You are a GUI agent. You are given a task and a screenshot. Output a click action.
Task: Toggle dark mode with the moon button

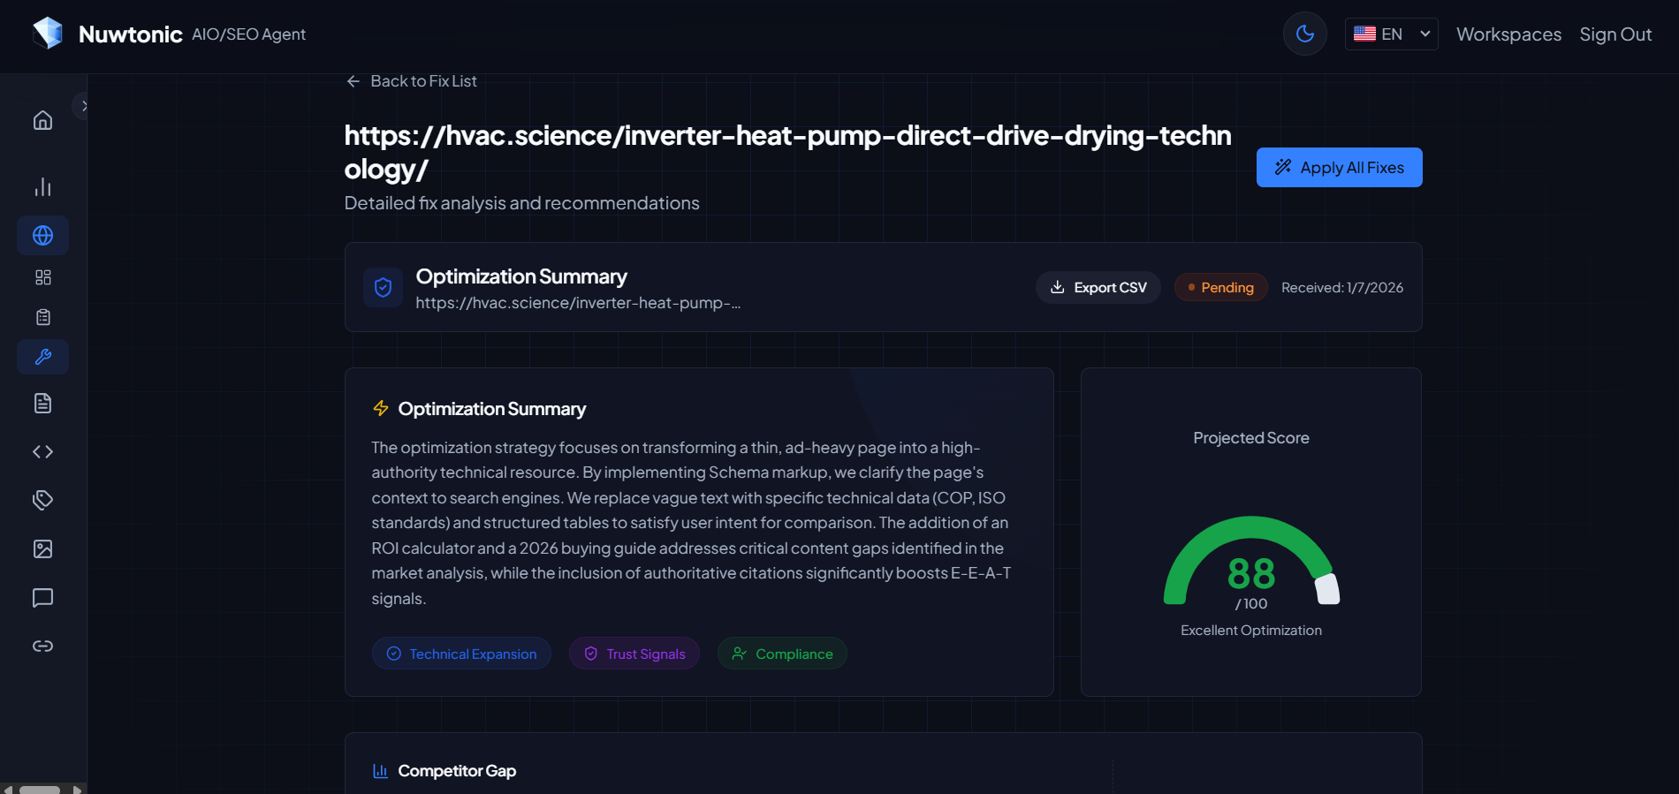point(1304,34)
